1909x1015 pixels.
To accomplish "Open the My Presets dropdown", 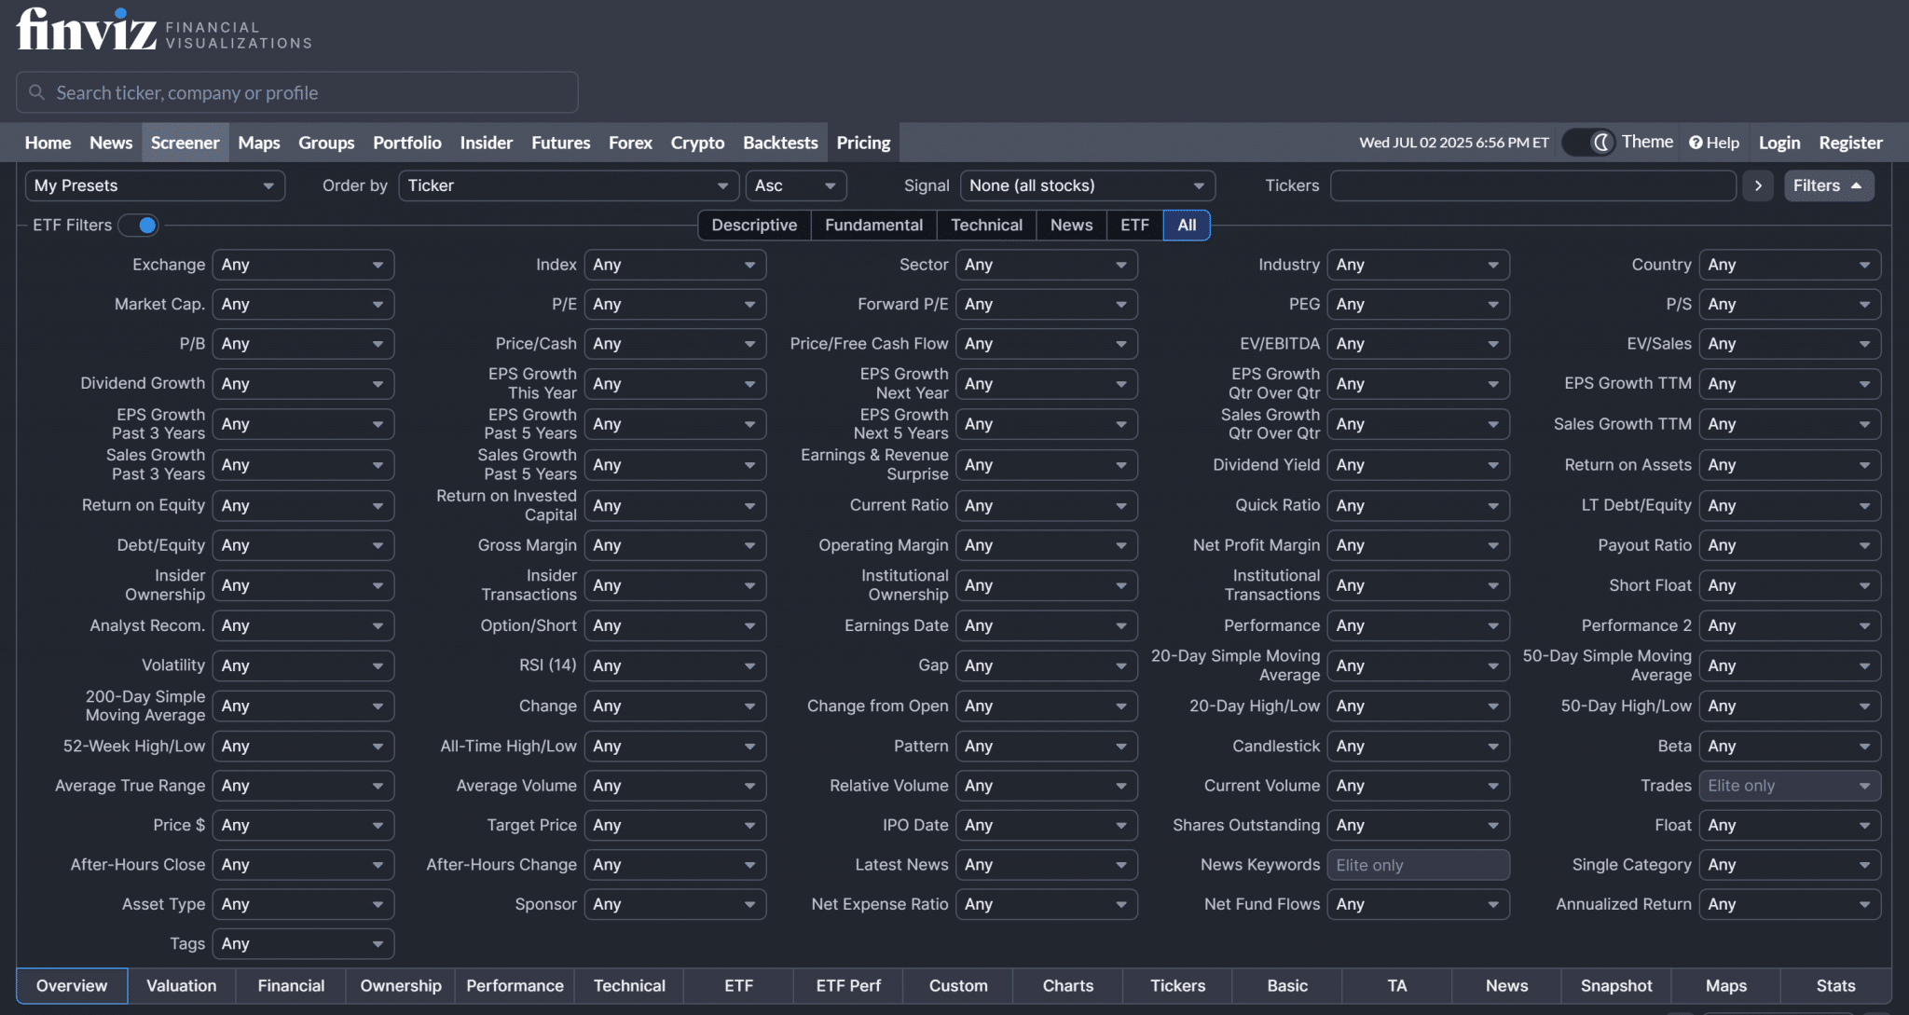I will click(x=154, y=185).
